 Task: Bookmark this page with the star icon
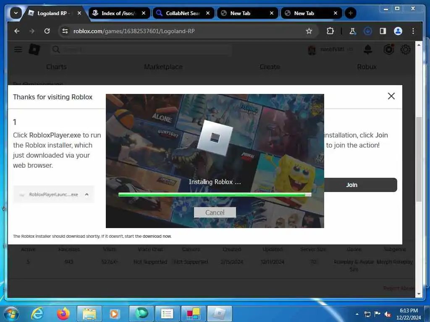click(309, 31)
